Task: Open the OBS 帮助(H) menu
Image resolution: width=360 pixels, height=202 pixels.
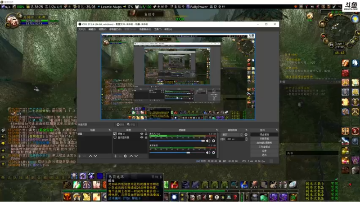Action: (168, 29)
